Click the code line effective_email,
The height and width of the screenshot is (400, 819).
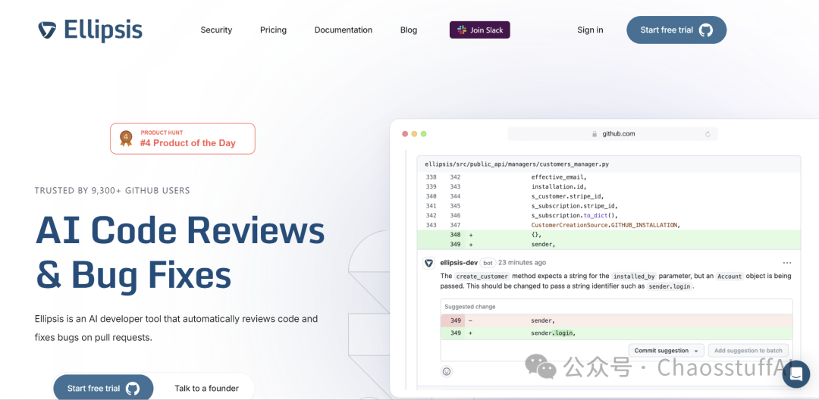click(x=560, y=177)
